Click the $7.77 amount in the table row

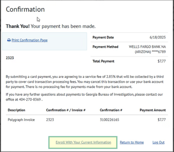[x=162, y=120]
